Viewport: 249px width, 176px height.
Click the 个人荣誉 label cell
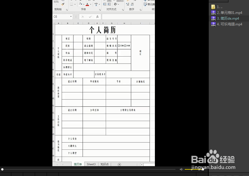(72, 139)
